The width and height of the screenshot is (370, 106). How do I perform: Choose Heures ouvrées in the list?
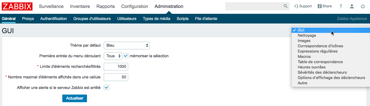pos(312,67)
